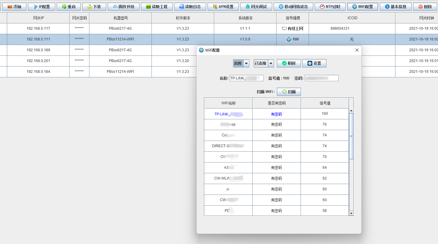Open 基本信息 (basic info)
The image size is (438, 244).
coord(396,7)
